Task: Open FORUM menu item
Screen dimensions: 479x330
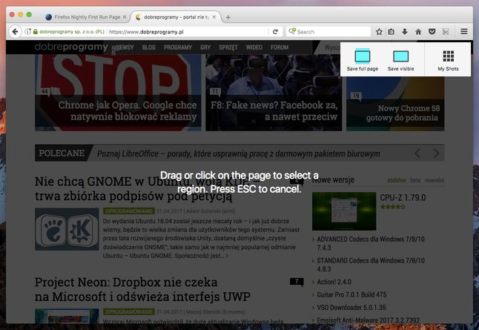Action: pyautogui.click(x=280, y=47)
